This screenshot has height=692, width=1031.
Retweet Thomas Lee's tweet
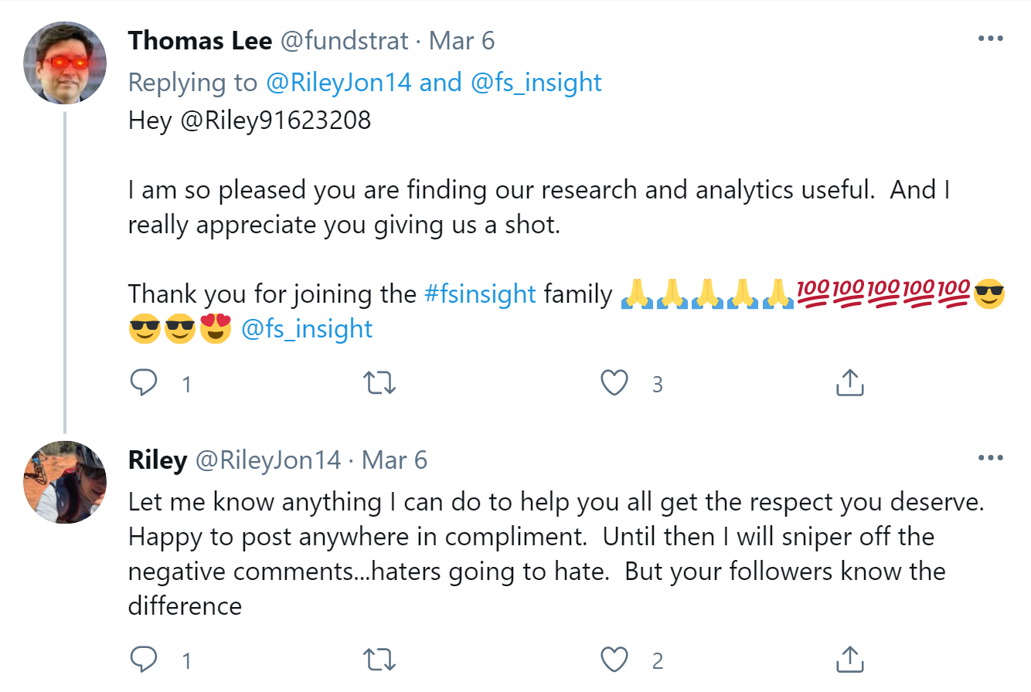coord(379,383)
